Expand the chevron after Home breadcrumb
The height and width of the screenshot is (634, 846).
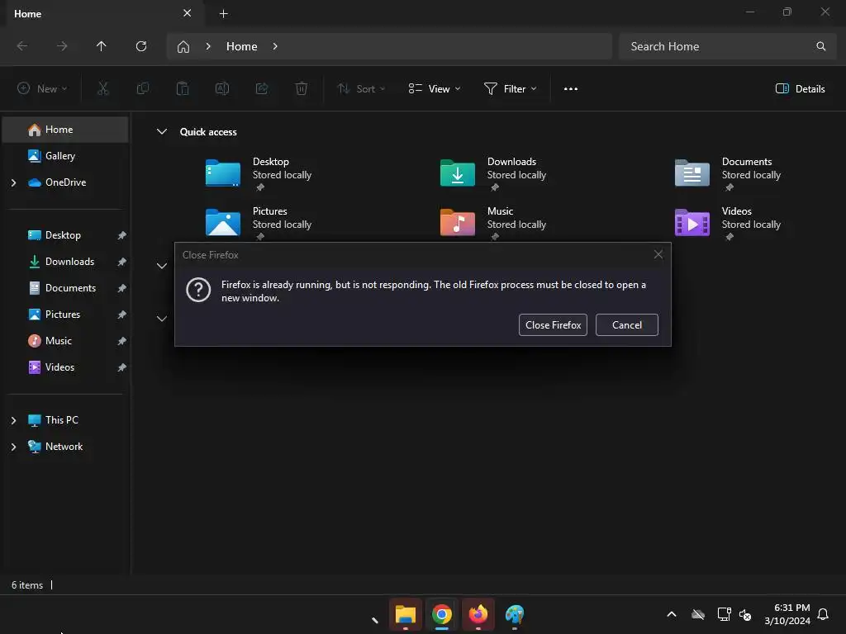275,46
